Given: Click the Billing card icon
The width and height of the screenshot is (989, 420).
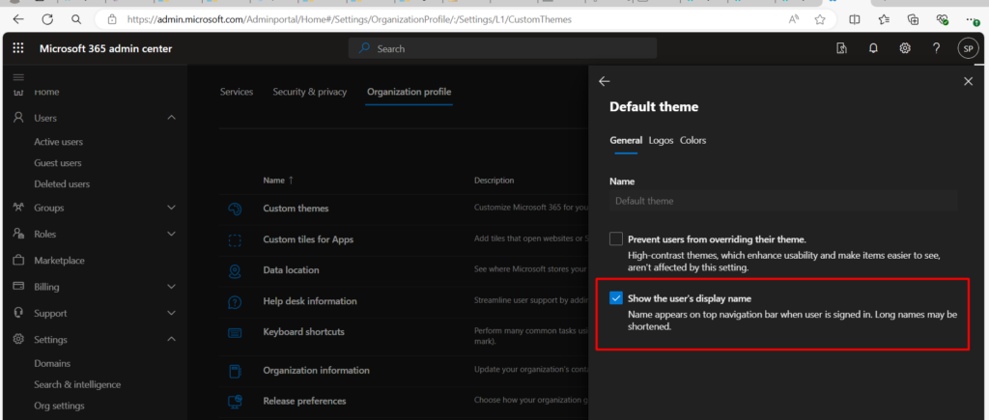Looking at the screenshot, I should click(x=18, y=287).
